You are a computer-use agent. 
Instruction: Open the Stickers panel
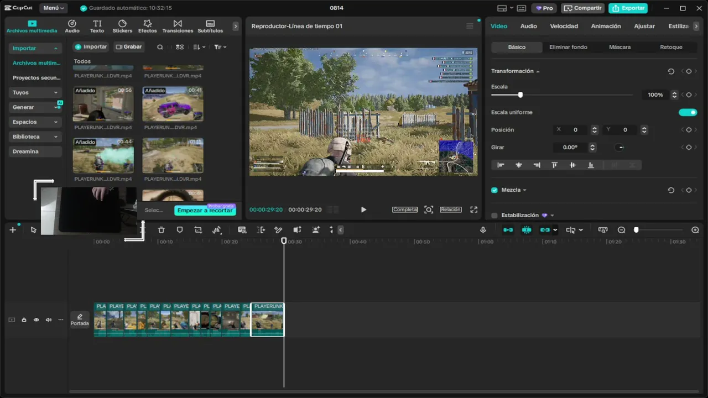point(122,26)
